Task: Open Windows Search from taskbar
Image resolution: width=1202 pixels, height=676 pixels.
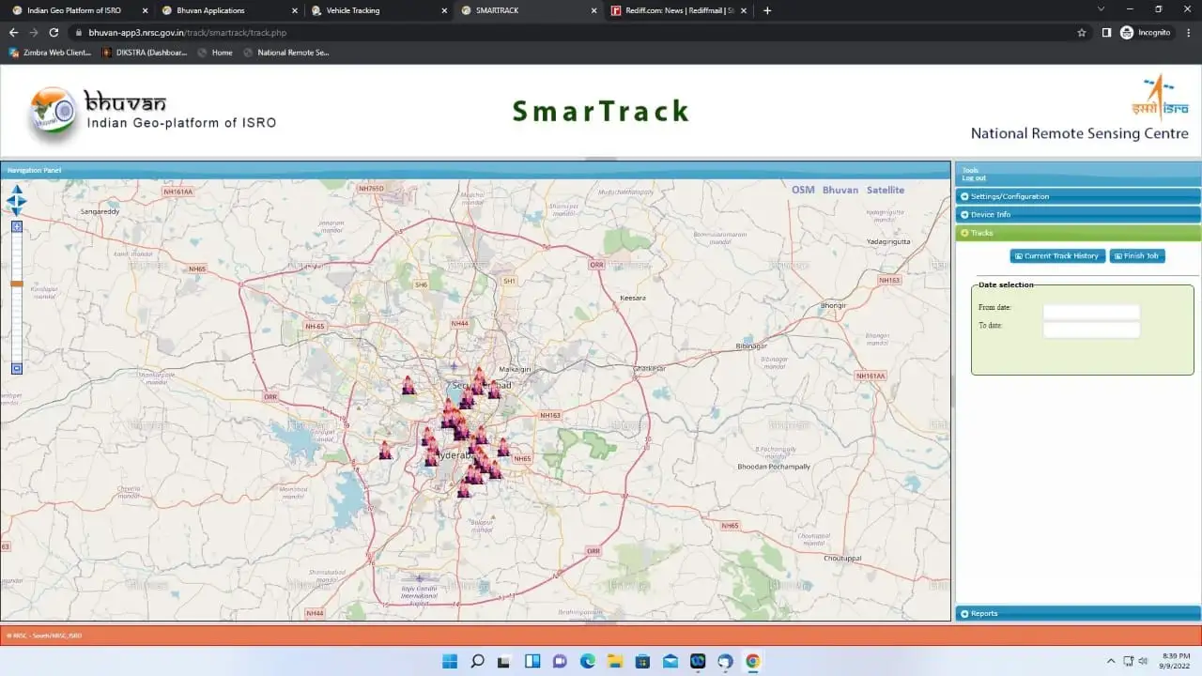Action: coord(477,661)
